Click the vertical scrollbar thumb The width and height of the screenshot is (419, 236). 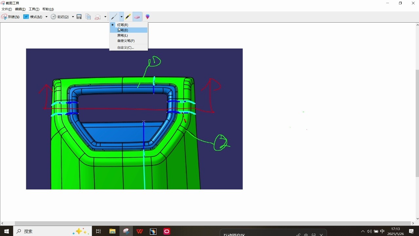click(x=417, y=123)
